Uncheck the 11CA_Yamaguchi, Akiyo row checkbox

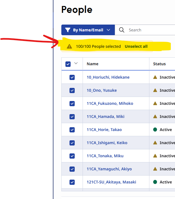(72, 169)
